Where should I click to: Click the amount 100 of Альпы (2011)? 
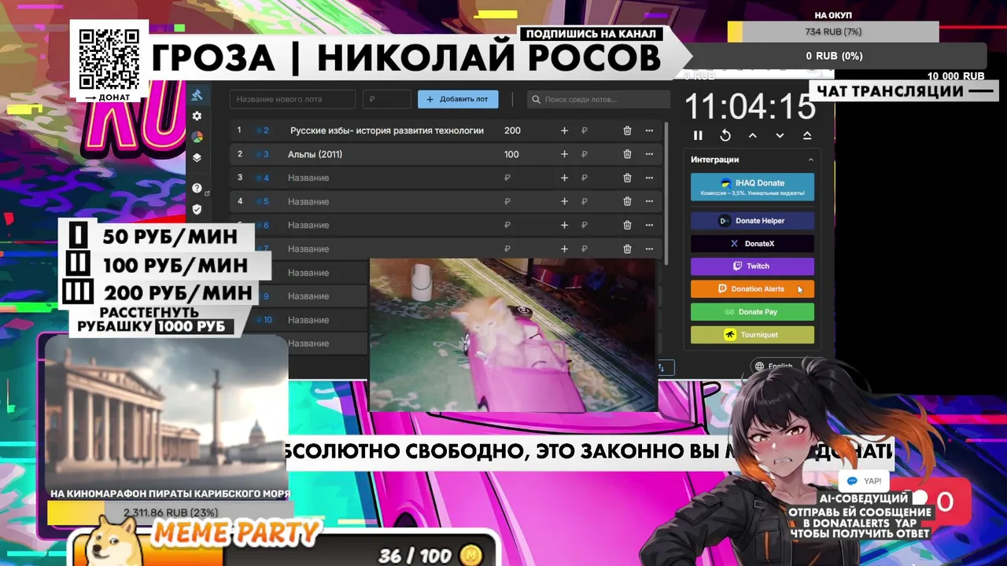[511, 154]
